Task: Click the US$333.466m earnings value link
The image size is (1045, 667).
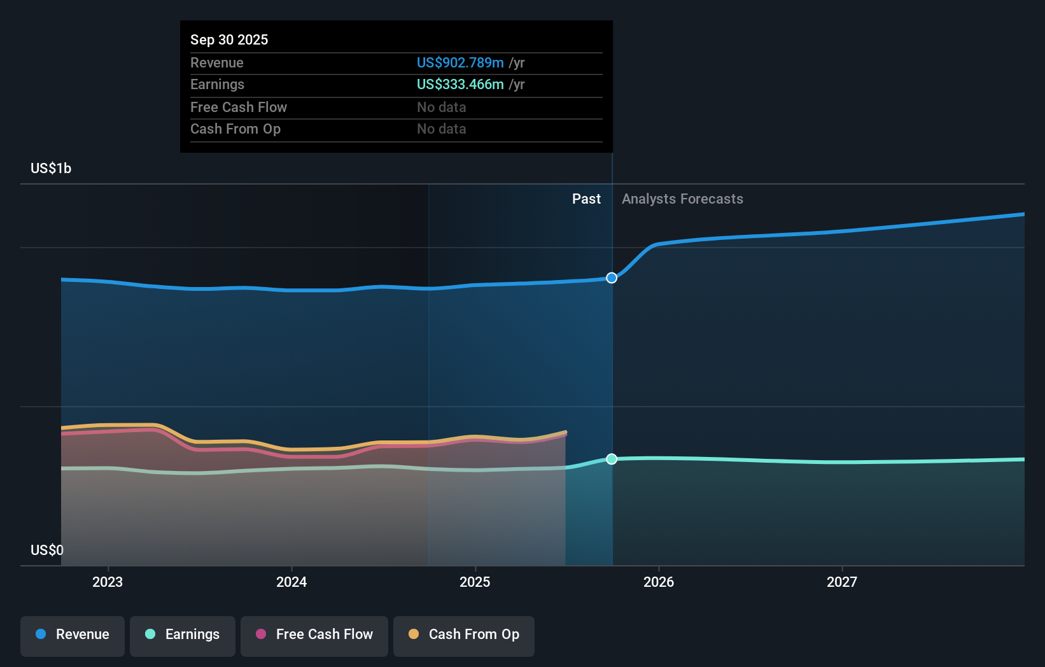Action: (x=459, y=84)
